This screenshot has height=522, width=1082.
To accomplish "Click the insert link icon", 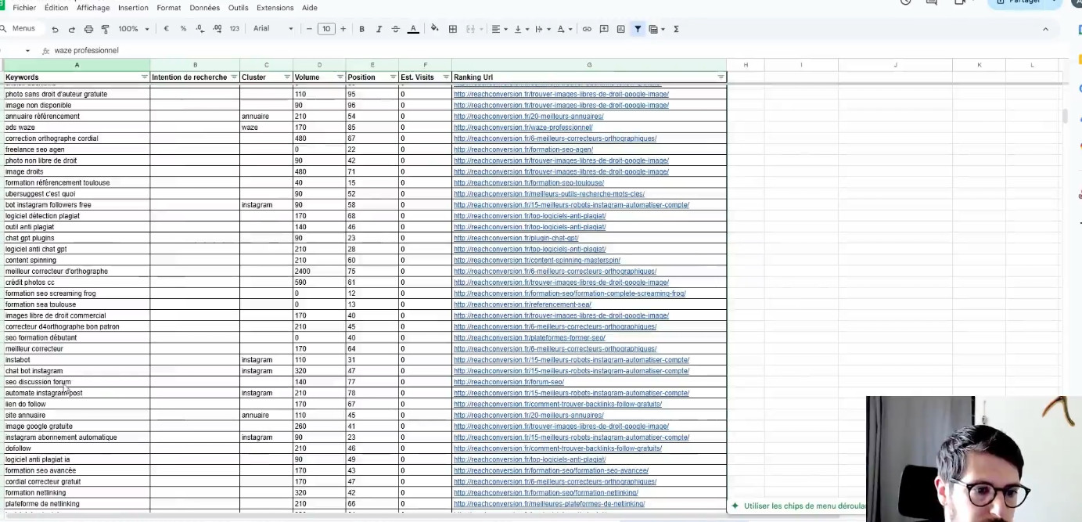I will [587, 29].
